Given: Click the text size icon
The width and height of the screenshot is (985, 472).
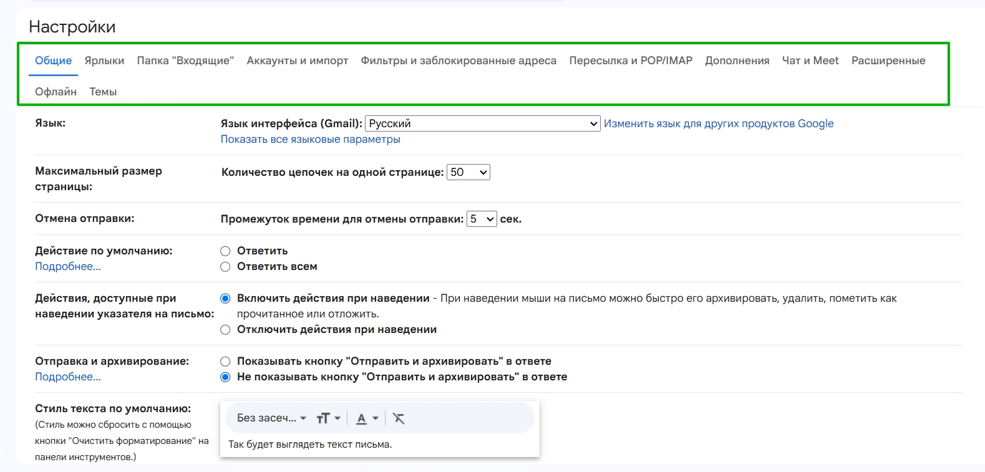Looking at the screenshot, I should click(x=328, y=418).
